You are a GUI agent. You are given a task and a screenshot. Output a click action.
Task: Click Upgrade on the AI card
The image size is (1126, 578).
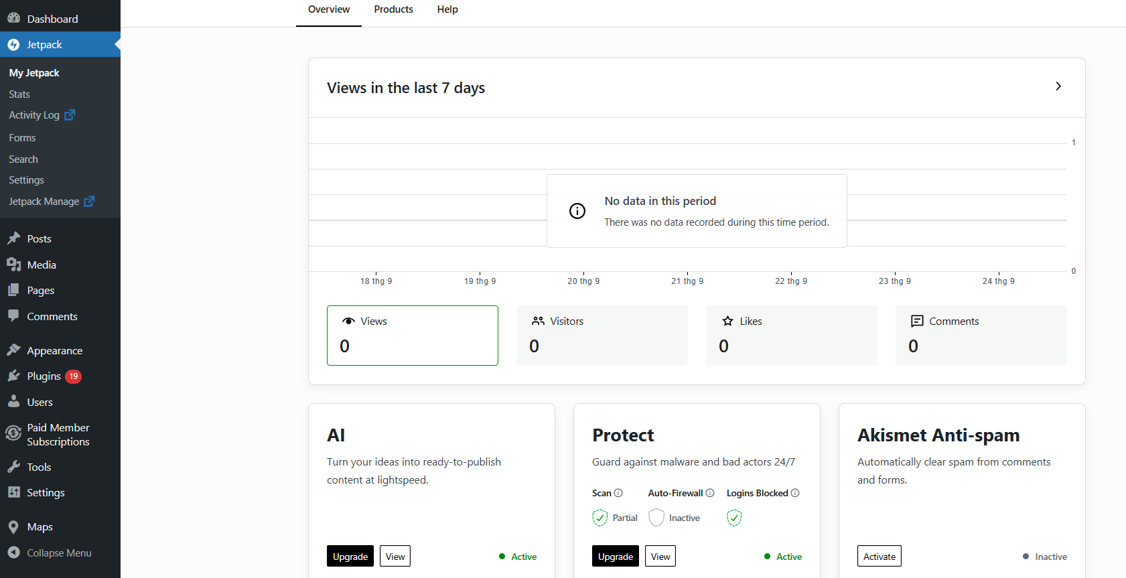350,556
